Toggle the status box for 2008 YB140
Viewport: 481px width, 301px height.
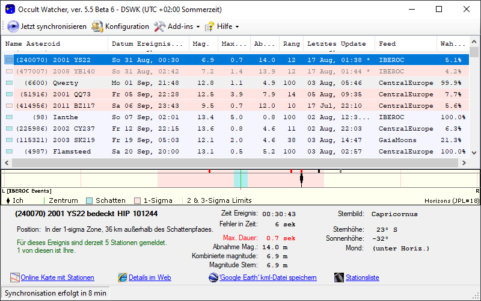8,72
